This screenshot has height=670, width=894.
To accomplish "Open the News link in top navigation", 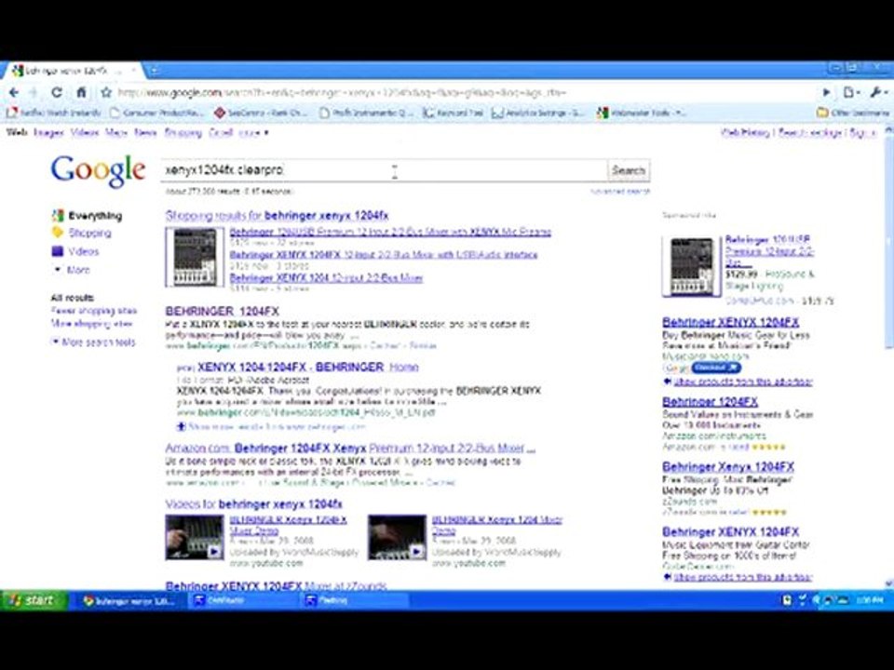I will pos(146,133).
